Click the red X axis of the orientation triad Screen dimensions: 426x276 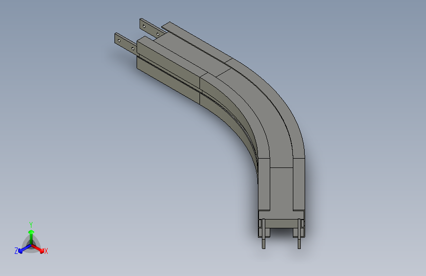(x=38, y=249)
